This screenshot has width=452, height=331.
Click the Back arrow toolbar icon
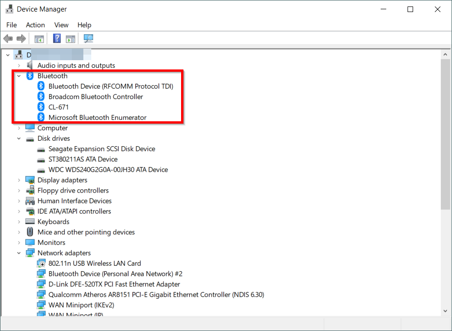[8, 38]
